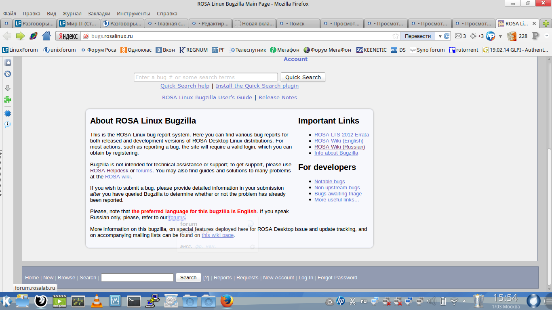Open a new tab with the plus button
Image resolution: width=552 pixels, height=310 pixels.
click(546, 23)
